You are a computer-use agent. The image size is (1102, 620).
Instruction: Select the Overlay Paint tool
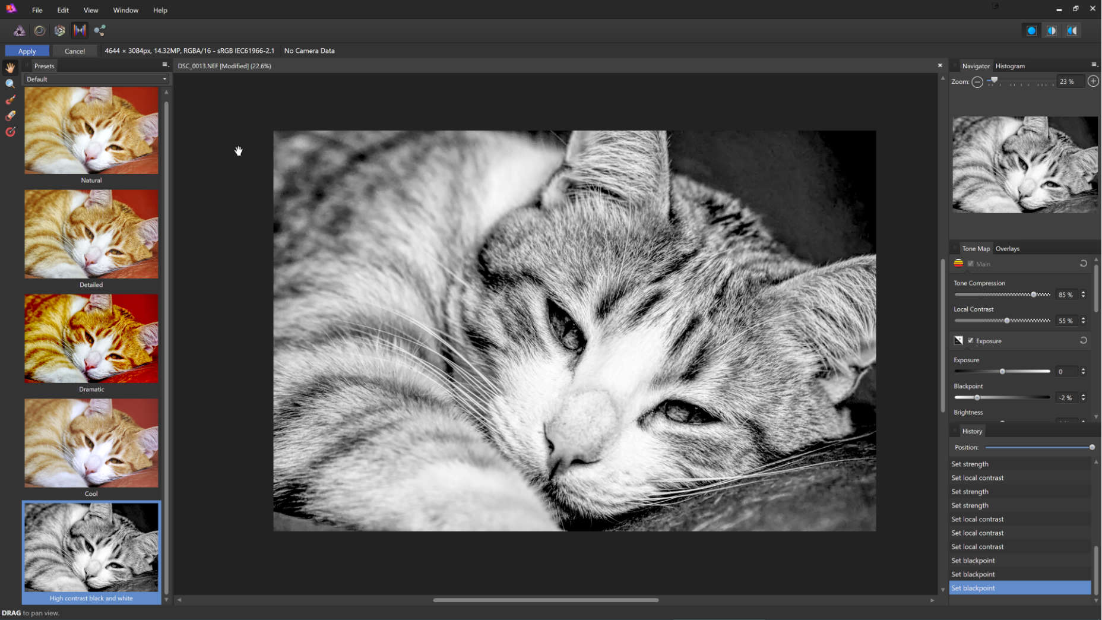click(10, 100)
